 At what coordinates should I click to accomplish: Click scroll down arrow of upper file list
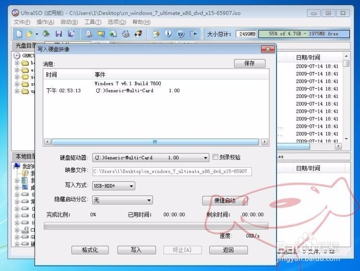click(x=346, y=139)
